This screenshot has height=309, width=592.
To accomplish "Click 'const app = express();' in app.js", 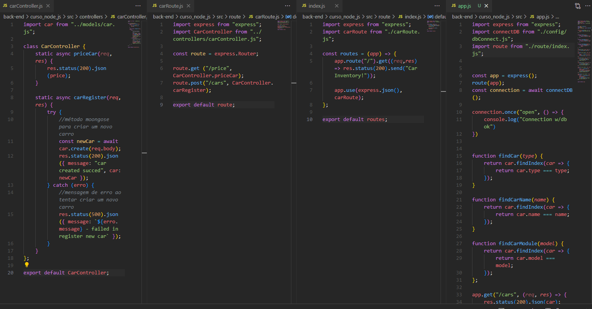I will pyautogui.click(x=504, y=75).
